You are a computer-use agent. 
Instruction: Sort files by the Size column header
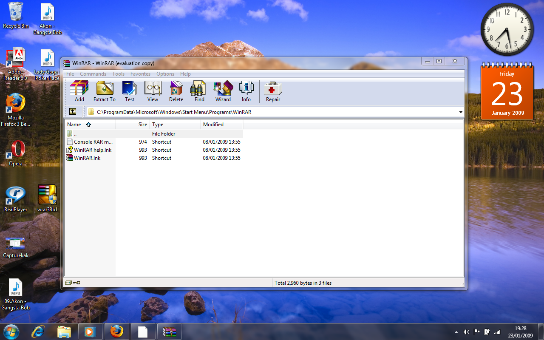coord(133,125)
